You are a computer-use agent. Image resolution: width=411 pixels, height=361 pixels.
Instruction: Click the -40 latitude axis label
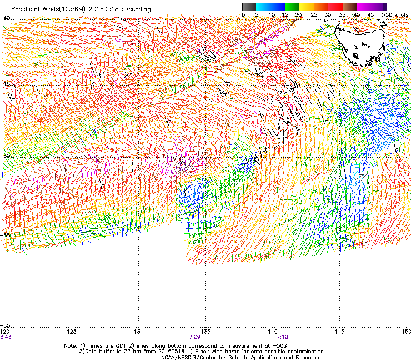[5, 18]
